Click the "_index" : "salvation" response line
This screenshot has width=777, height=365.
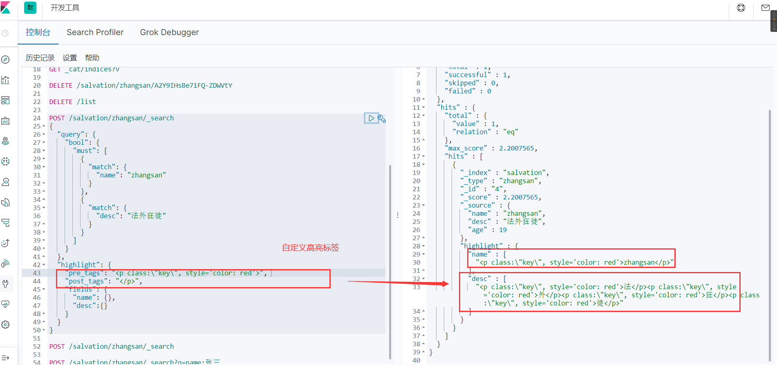(505, 173)
